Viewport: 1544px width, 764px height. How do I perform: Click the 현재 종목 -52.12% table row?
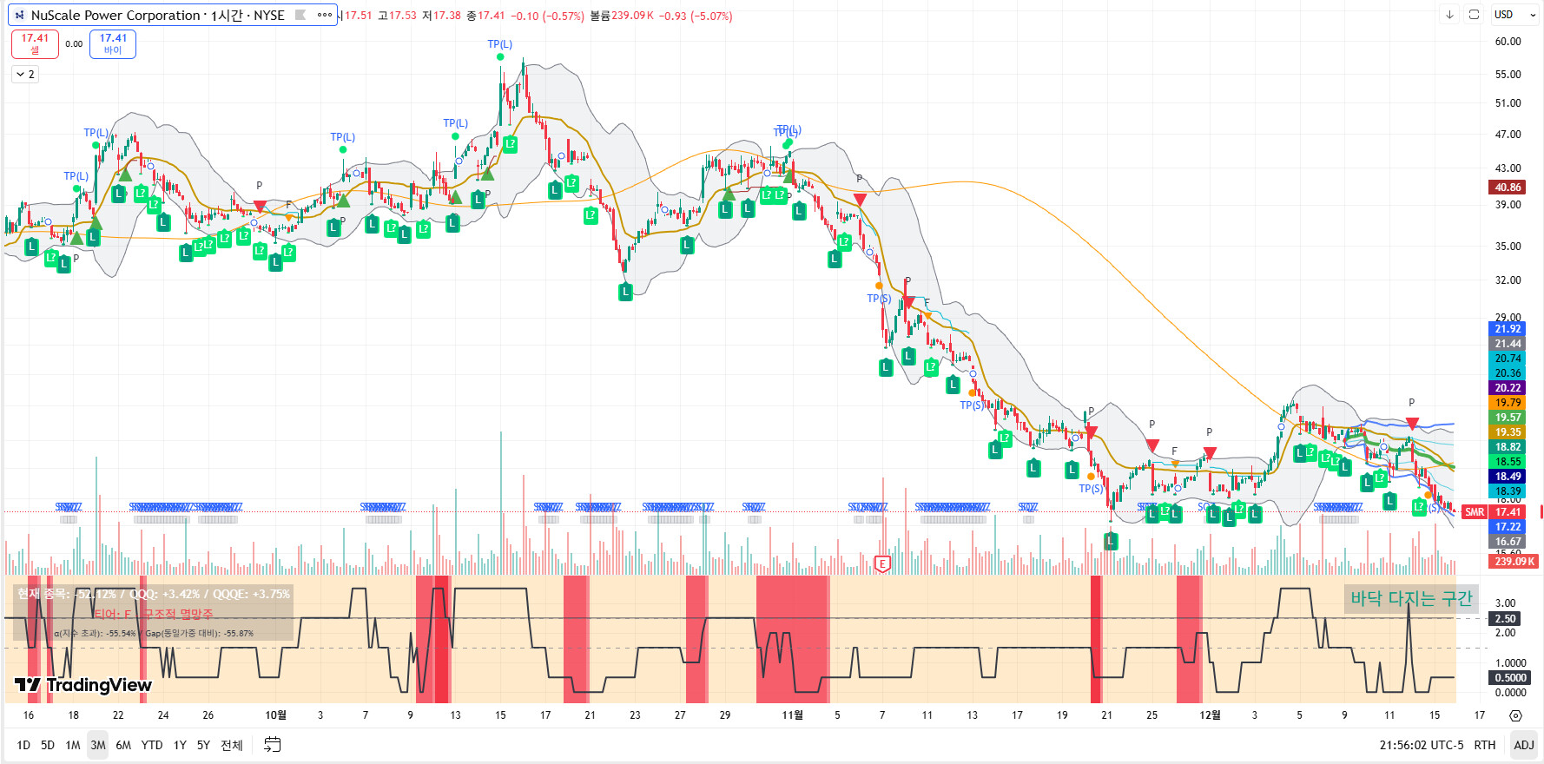[154, 594]
